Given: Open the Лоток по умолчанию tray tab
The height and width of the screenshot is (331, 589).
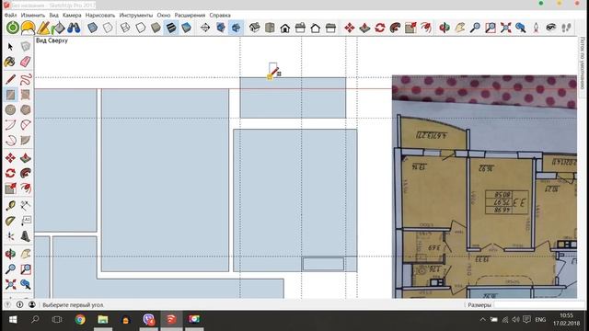Looking at the screenshot, I should (x=583, y=63).
